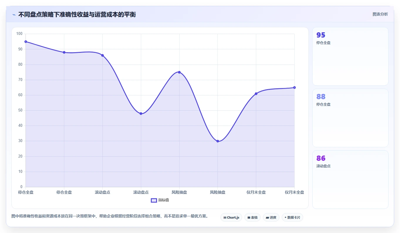Click the lightning icon beside the title

14,15
